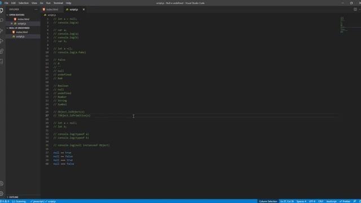
Task: Open the Extensions view
Action: (x=2, y=51)
